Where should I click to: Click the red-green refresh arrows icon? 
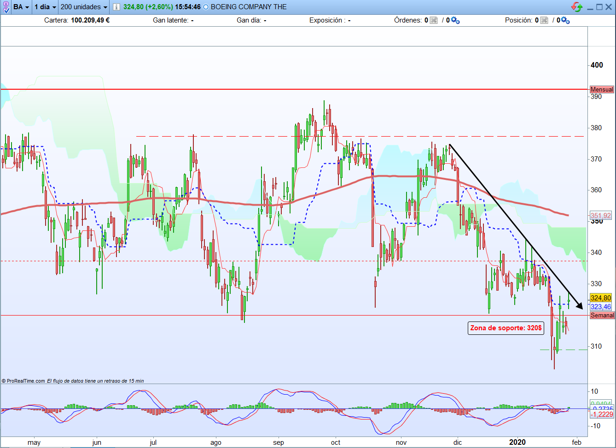point(577,7)
